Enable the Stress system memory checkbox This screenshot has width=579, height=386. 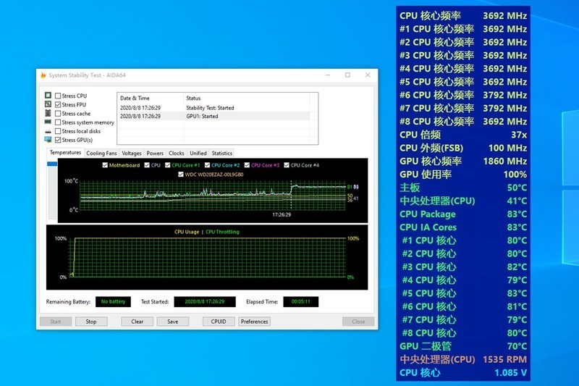coord(58,122)
